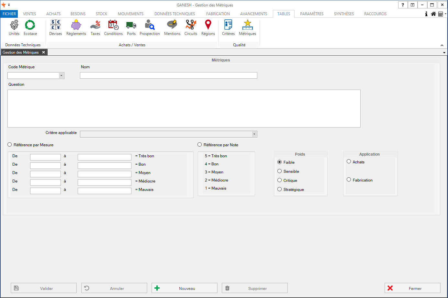The width and height of the screenshot is (448, 298).
Task: Set Poids to Stratégique
Action: coord(280,189)
